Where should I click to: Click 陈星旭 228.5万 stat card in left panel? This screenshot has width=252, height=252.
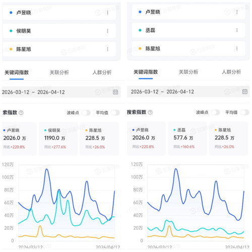[x=99, y=139]
